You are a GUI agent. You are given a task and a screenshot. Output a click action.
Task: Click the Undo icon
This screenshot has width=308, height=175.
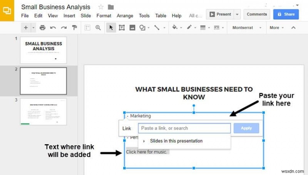pyautogui.click(x=53, y=28)
